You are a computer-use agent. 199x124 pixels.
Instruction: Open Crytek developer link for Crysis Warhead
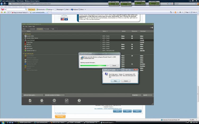(142, 40)
